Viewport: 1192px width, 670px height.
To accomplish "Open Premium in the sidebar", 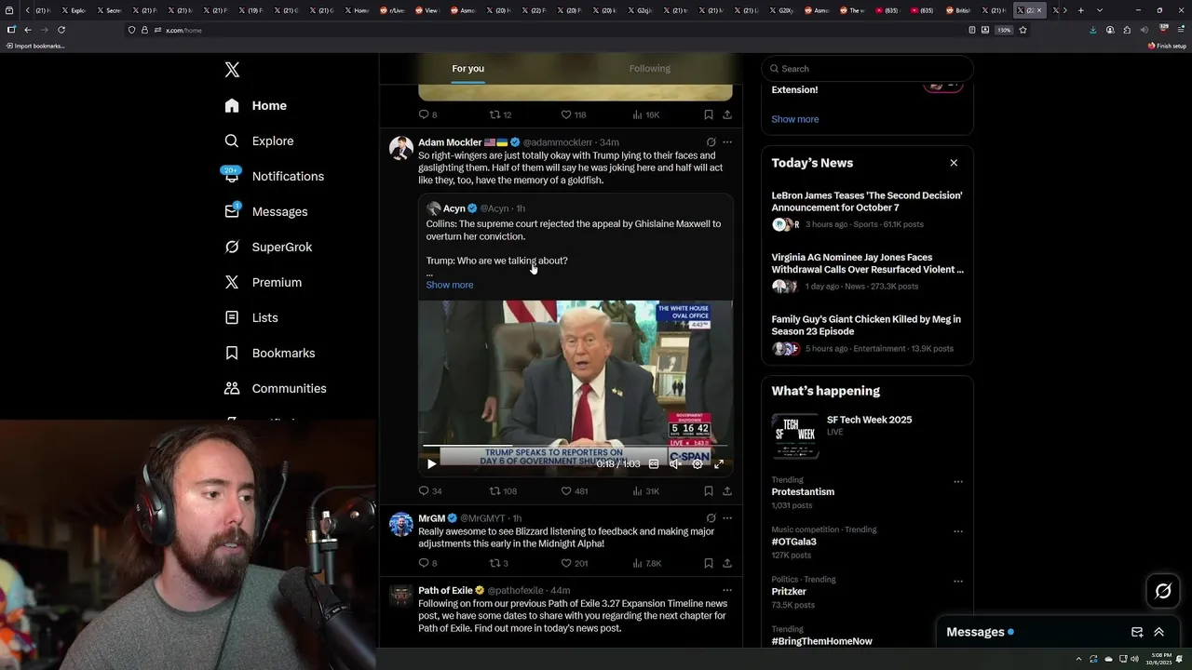I will (x=264, y=283).
